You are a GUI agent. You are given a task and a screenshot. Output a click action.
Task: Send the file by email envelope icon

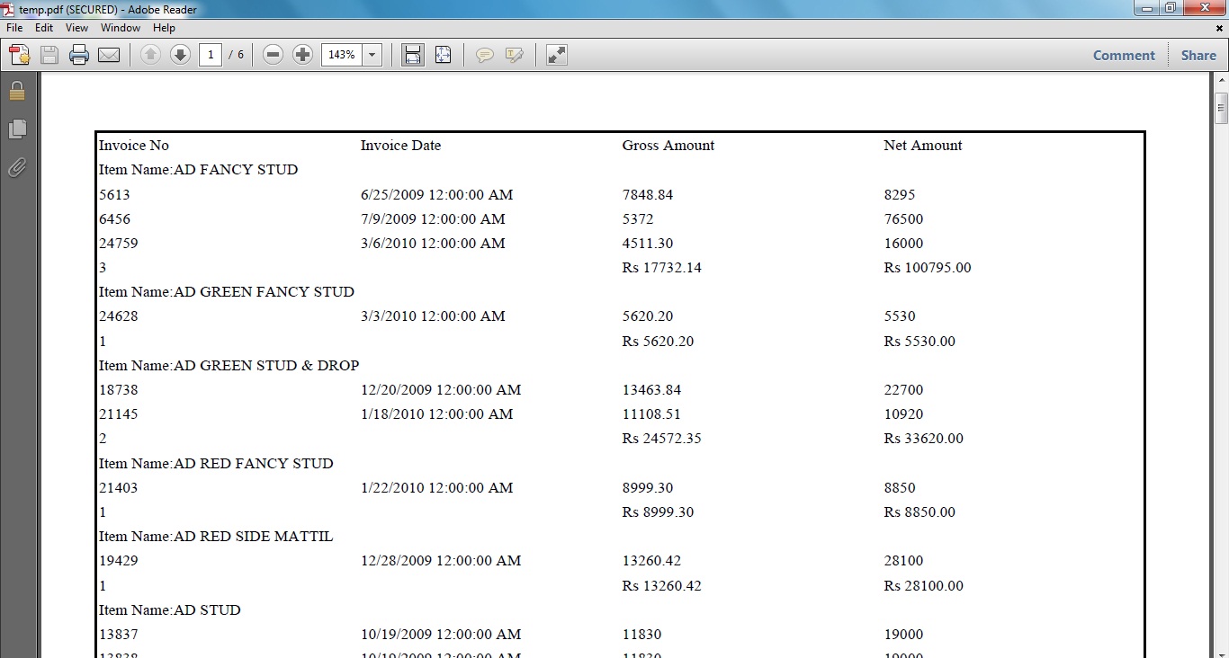109,55
